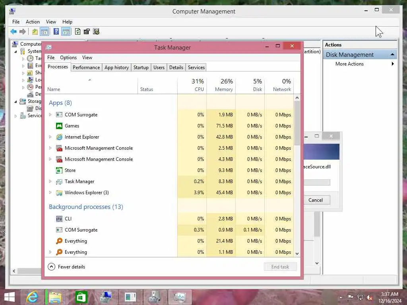This screenshot has width=407, height=305.
Task: Open File Explorer from the taskbar
Action: point(56,297)
